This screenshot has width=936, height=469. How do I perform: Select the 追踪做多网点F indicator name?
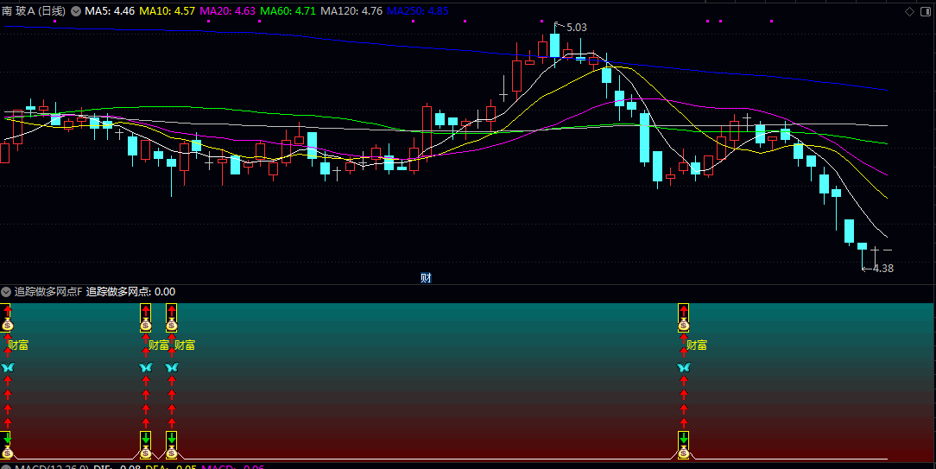pyautogui.click(x=48, y=292)
